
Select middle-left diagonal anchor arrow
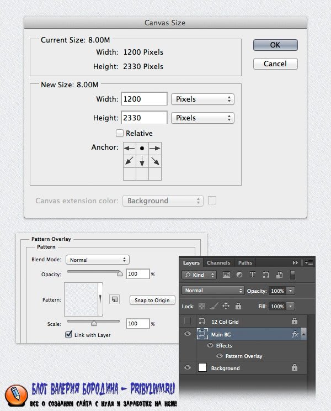130,161
